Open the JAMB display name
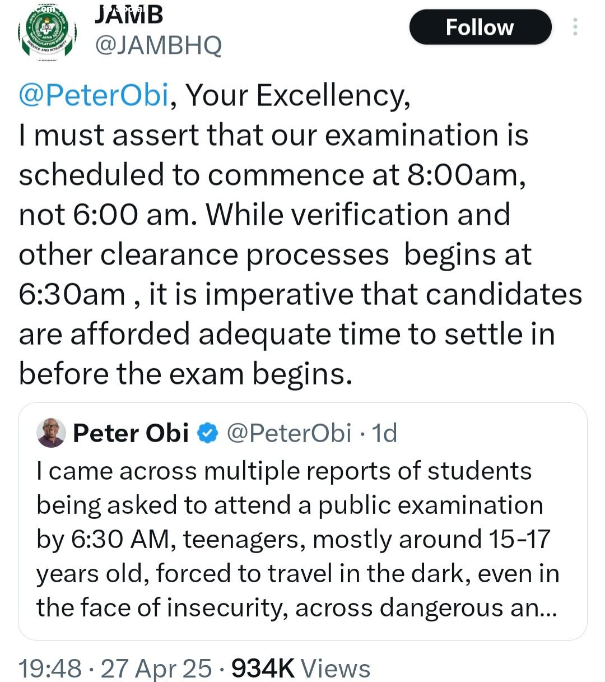Viewport: 605px width, 682px height. [128, 15]
